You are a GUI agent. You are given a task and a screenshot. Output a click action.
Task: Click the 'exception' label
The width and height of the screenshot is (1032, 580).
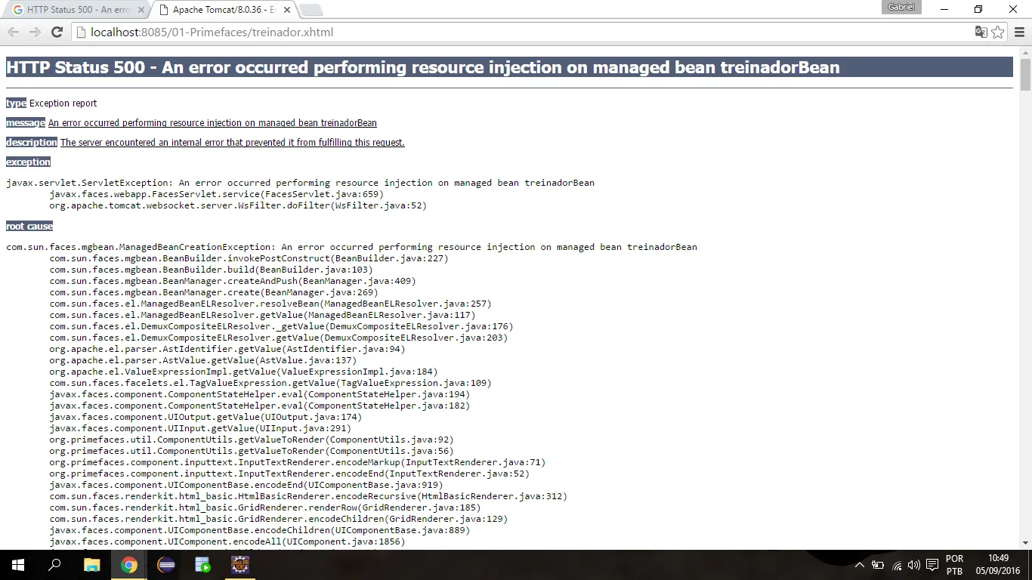click(28, 162)
